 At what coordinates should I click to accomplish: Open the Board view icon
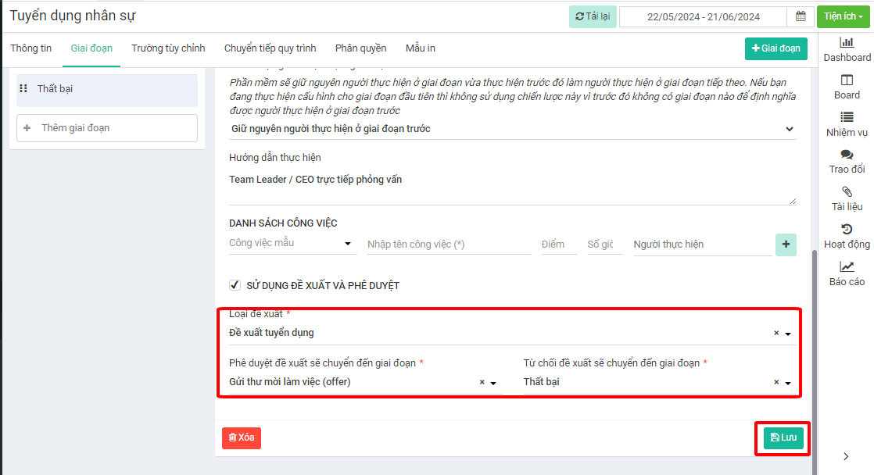pos(847,80)
